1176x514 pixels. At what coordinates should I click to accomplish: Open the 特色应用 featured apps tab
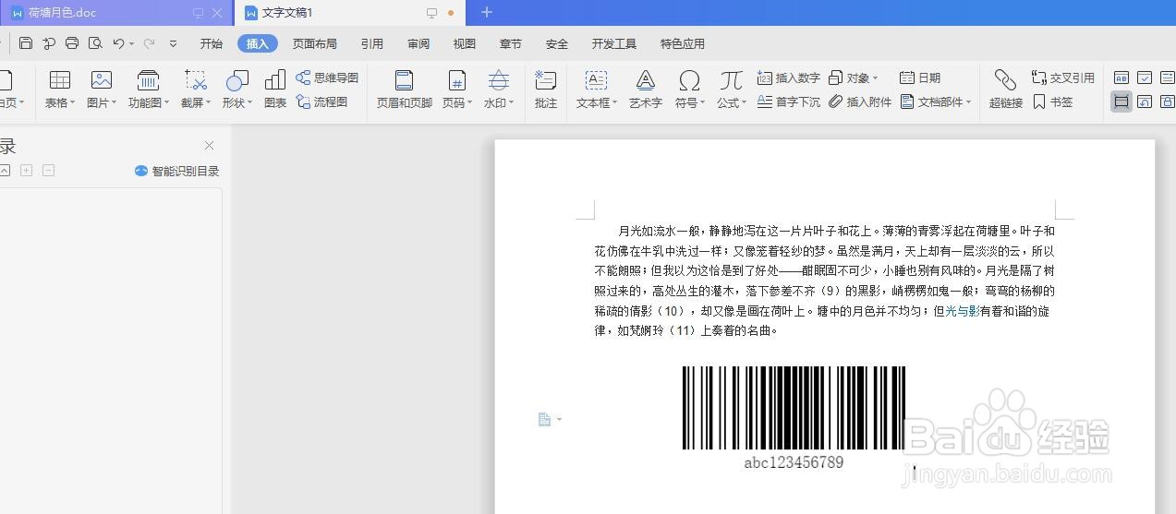(x=683, y=43)
